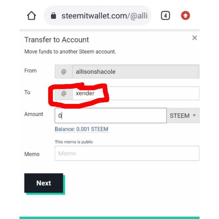Click the 'This memo is public' note

pos(74,142)
